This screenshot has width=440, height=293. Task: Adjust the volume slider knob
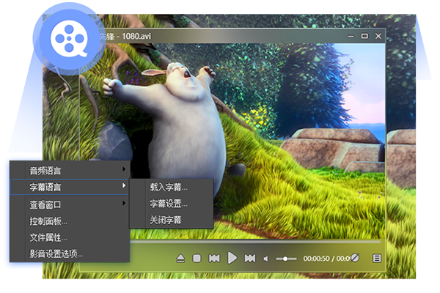pos(285,259)
